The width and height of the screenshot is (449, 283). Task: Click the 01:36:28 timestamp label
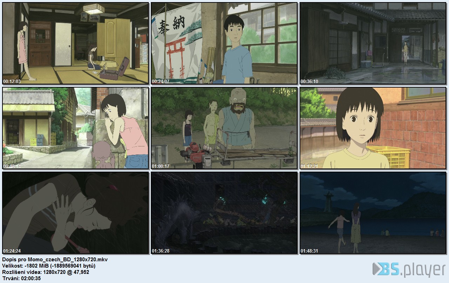click(x=161, y=251)
